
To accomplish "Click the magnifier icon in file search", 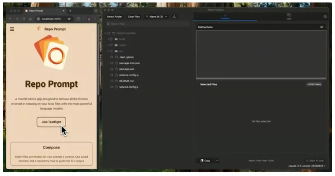I will (x=108, y=24).
